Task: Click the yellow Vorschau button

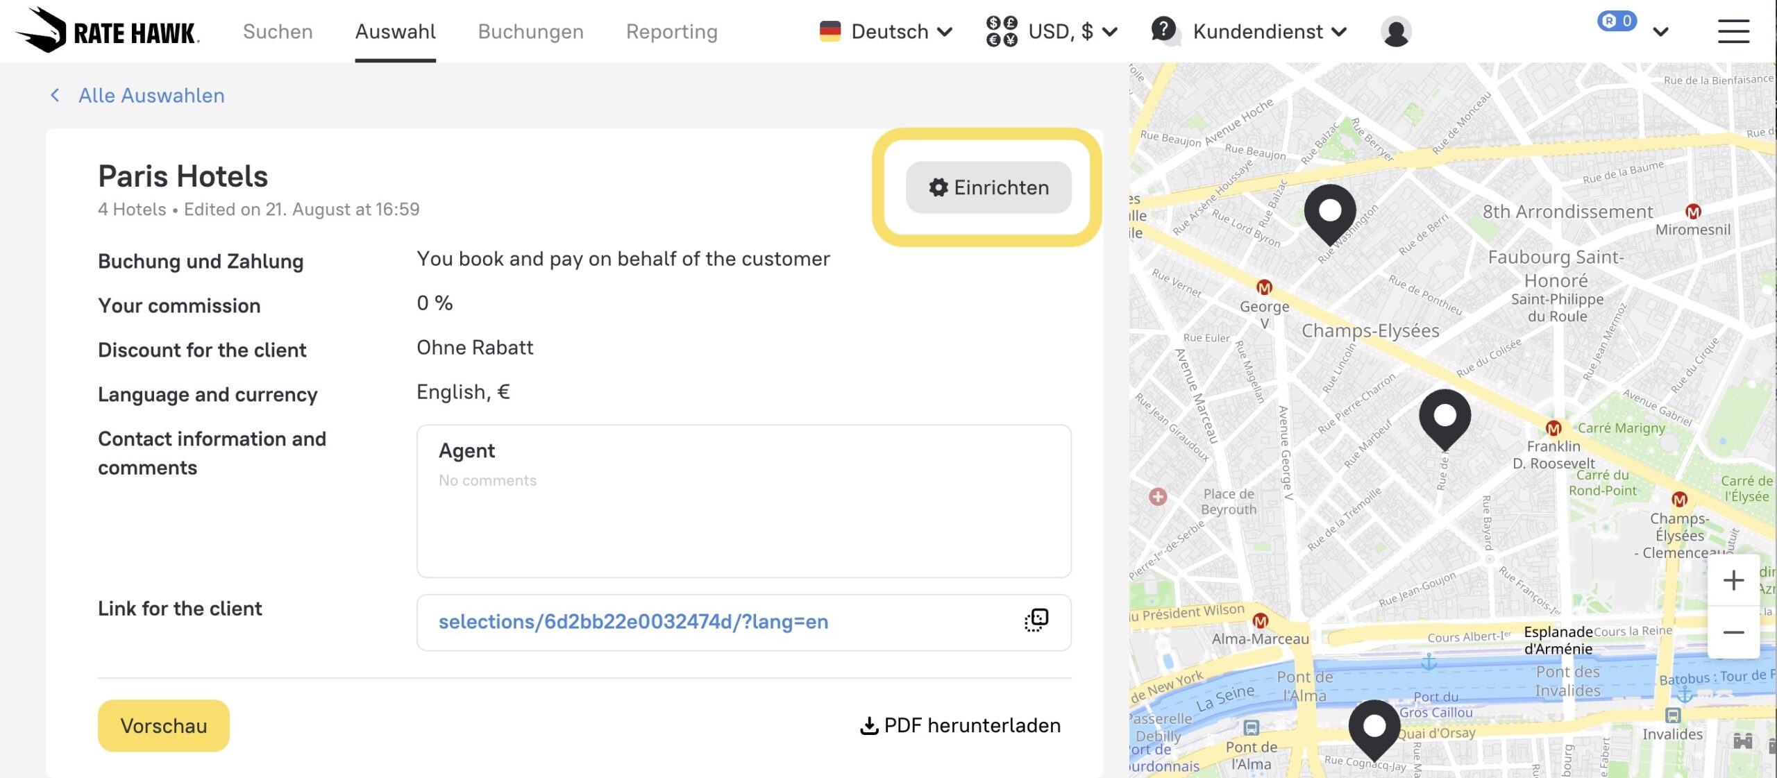Action: pos(163,725)
